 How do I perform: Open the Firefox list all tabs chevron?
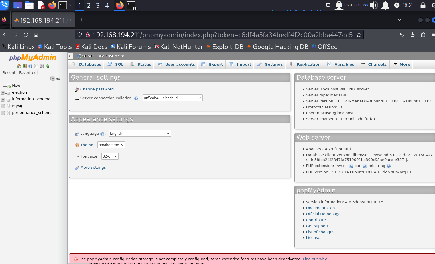[x=399, y=20]
